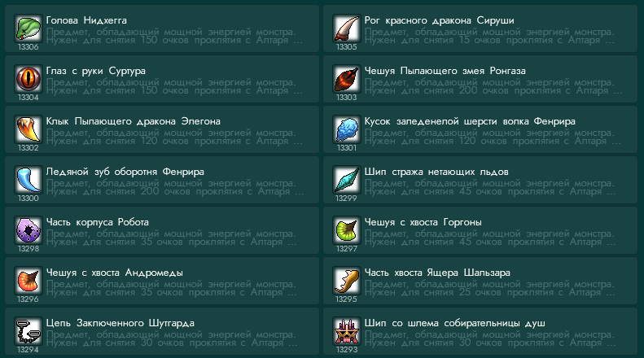Image resolution: width=644 pixels, height=358 pixels.
Task: Click the Клык Пылающего дракона Элегона fang icon
Action: [x=28, y=129]
